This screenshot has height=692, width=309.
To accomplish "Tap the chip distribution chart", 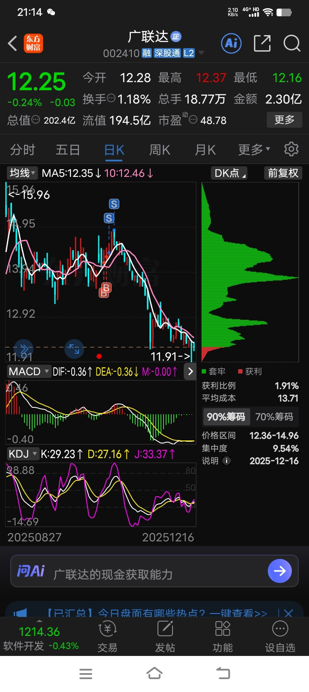I will coord(250,272).
